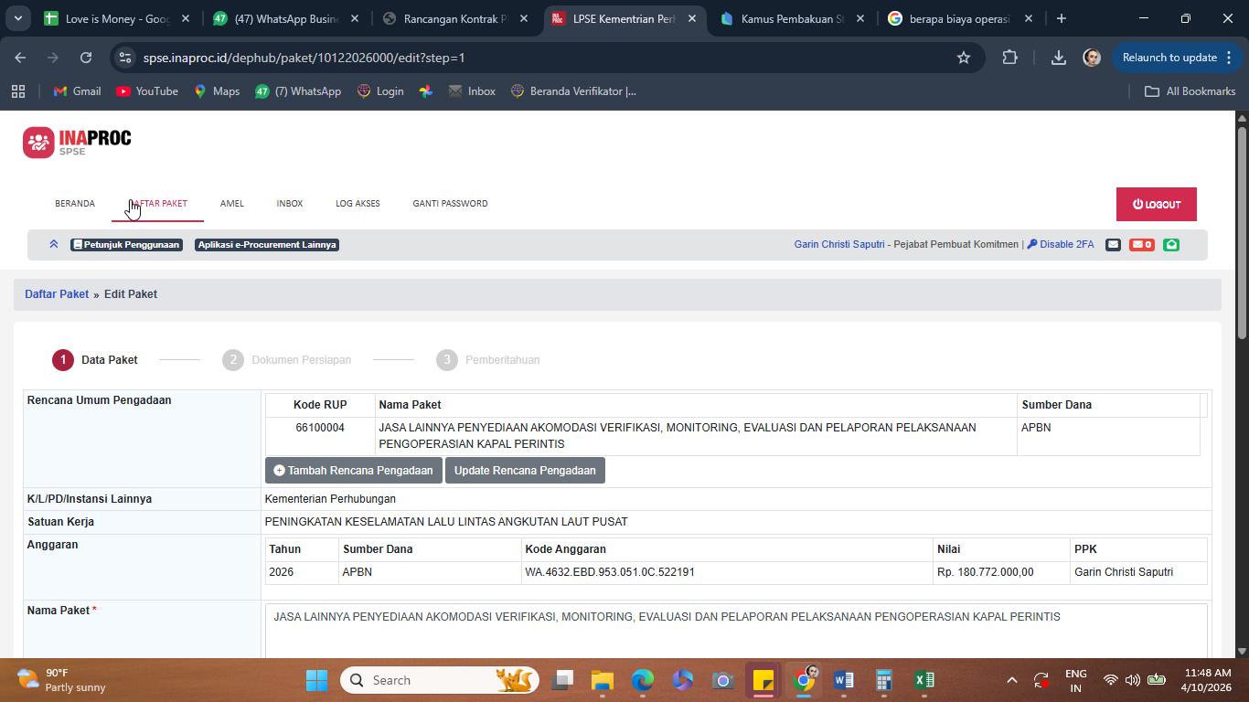Click Update Rencana Pengadaan button
Viewport: 1249px width, 702px height.
[525, 471]
